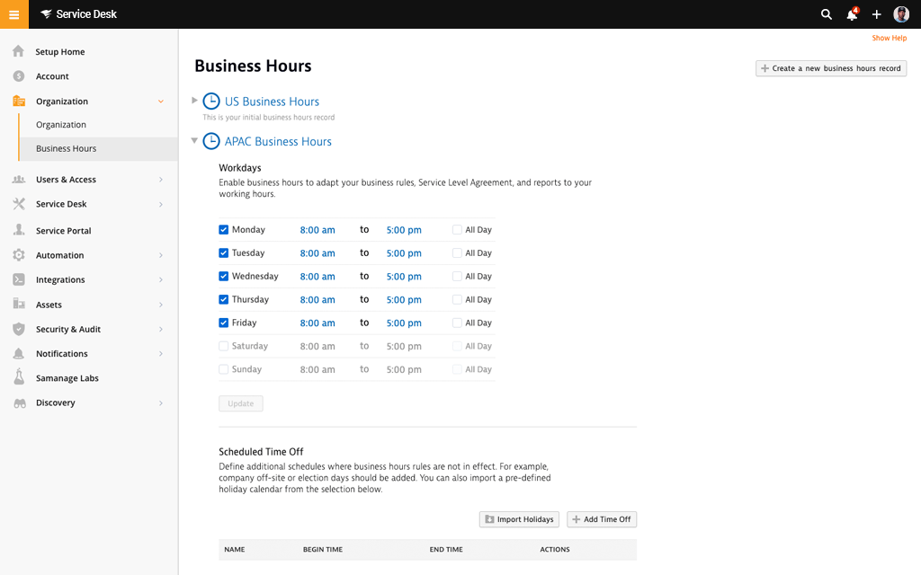Open the notifications bell in the header
Image resolution: width=921 pixels, height=575 pixels.
tap(852, 14)
